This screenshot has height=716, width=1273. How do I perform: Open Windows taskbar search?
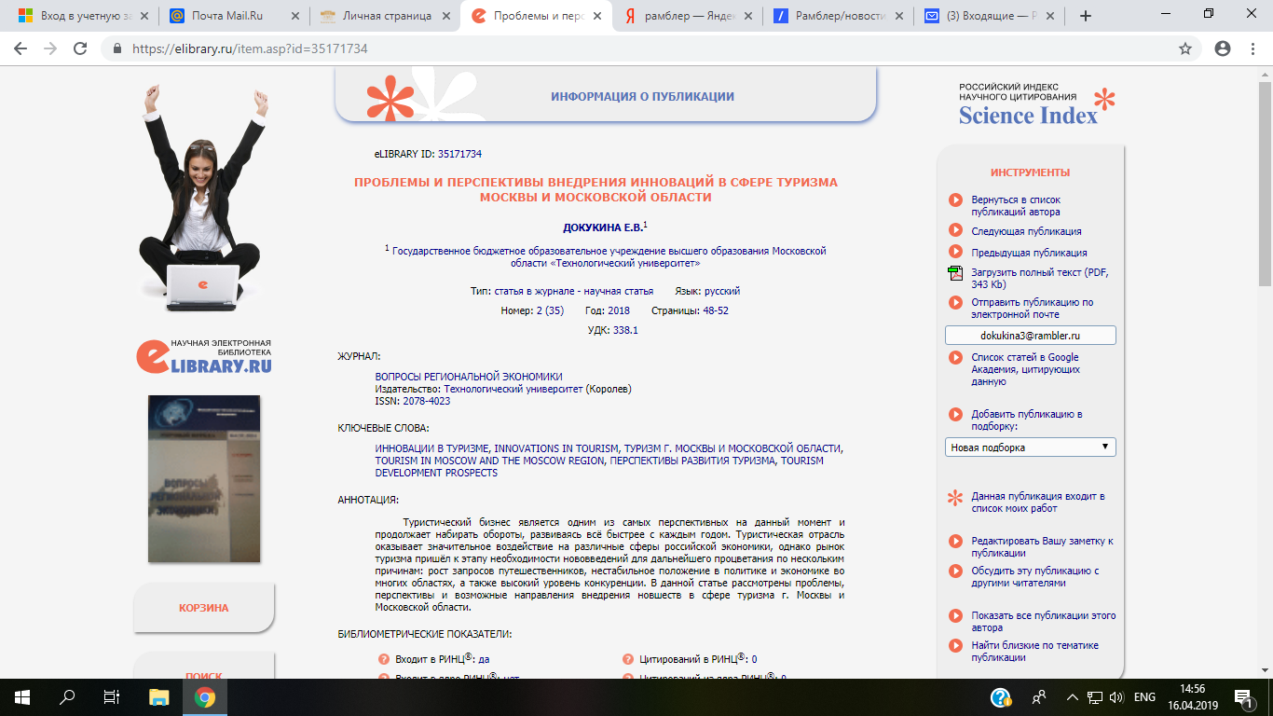click(67, 697)
